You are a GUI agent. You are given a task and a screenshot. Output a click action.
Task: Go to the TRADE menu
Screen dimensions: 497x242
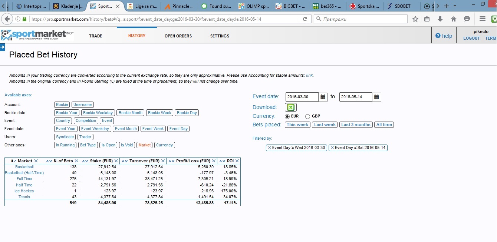[95, 36]
